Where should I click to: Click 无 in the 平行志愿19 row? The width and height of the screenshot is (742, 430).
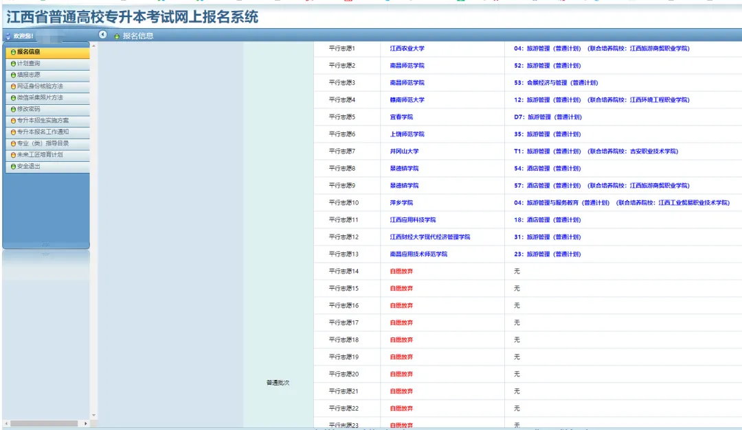[517, 357]
